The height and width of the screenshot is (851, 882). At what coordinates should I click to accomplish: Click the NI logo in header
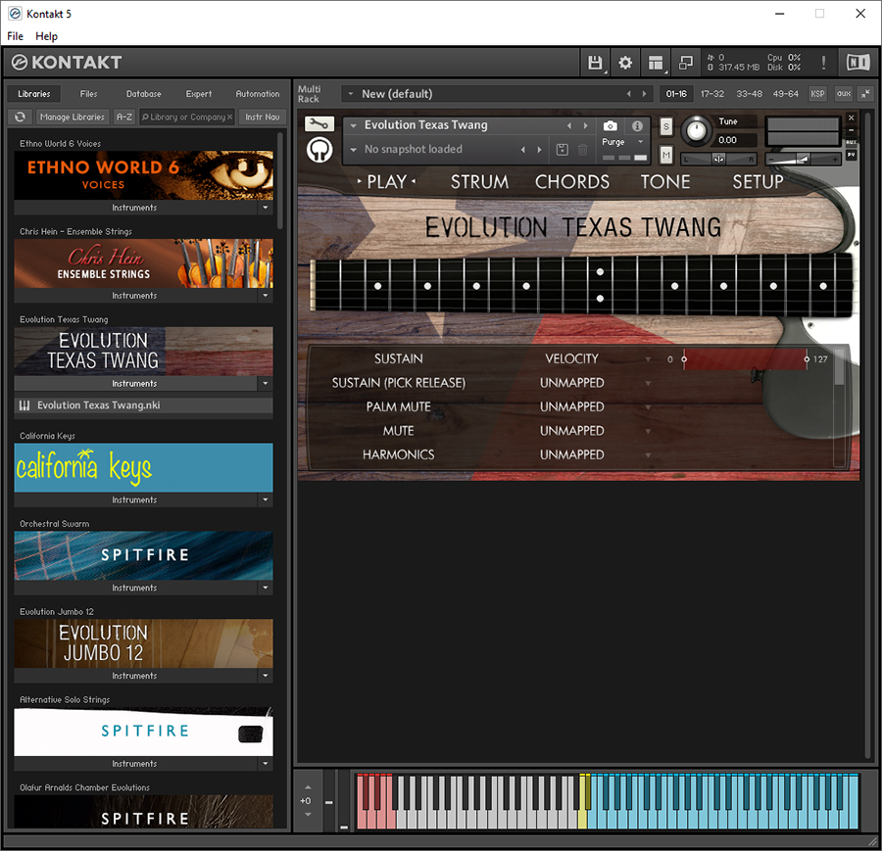tap(857, 63)
